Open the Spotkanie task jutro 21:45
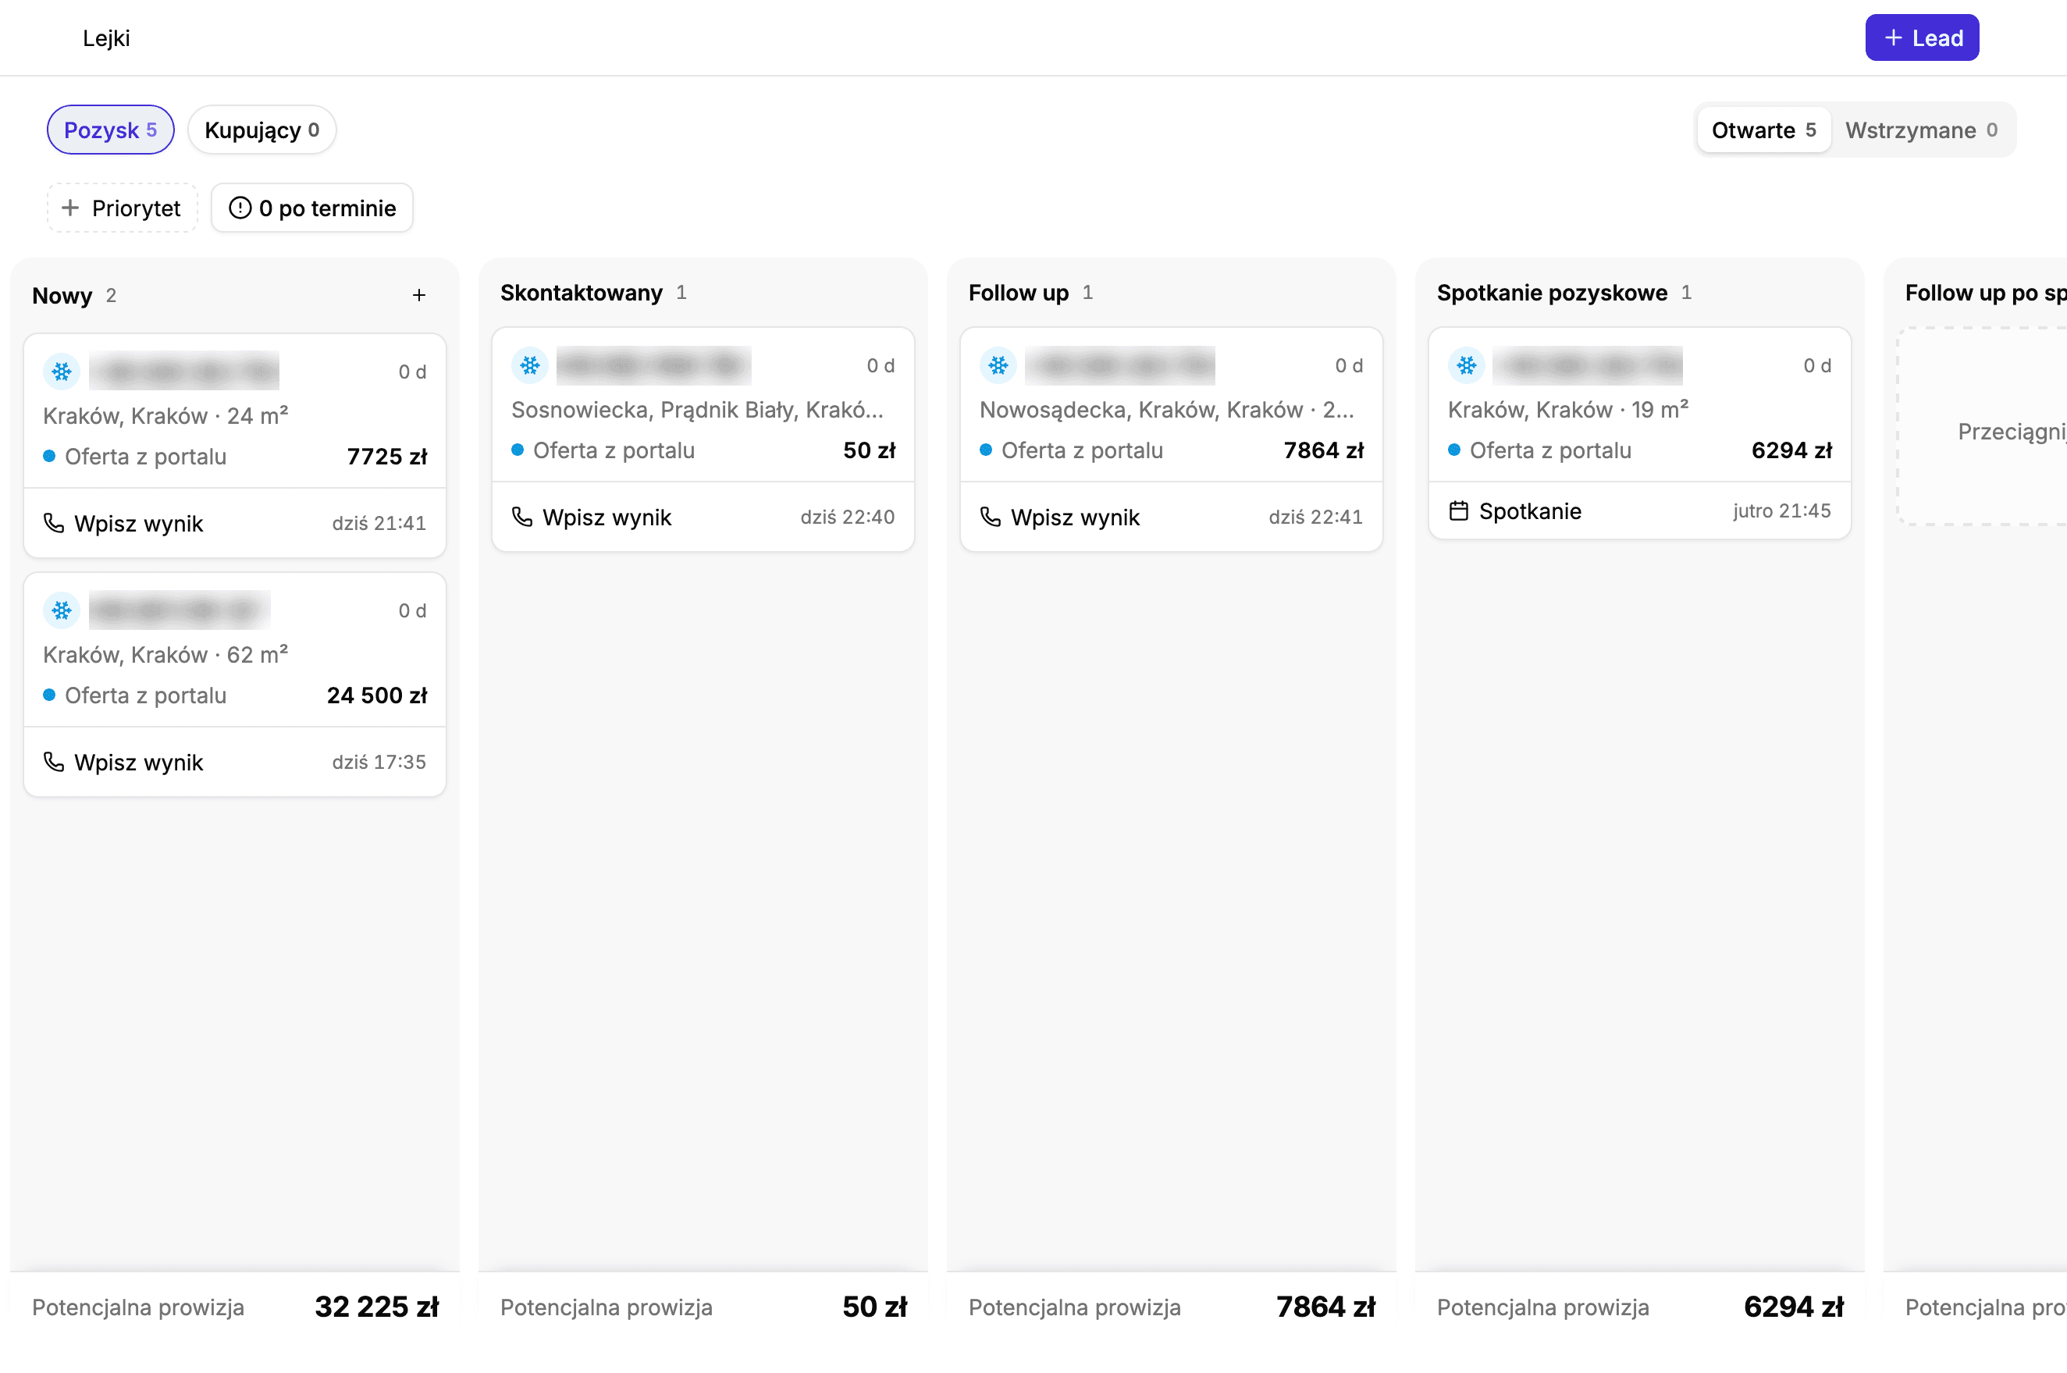 tap(1640, 511)
